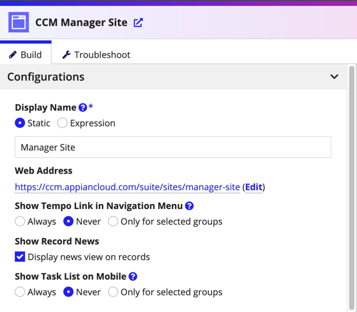Click the Manager Site display name field
The image size is (357, 312).
173,147
